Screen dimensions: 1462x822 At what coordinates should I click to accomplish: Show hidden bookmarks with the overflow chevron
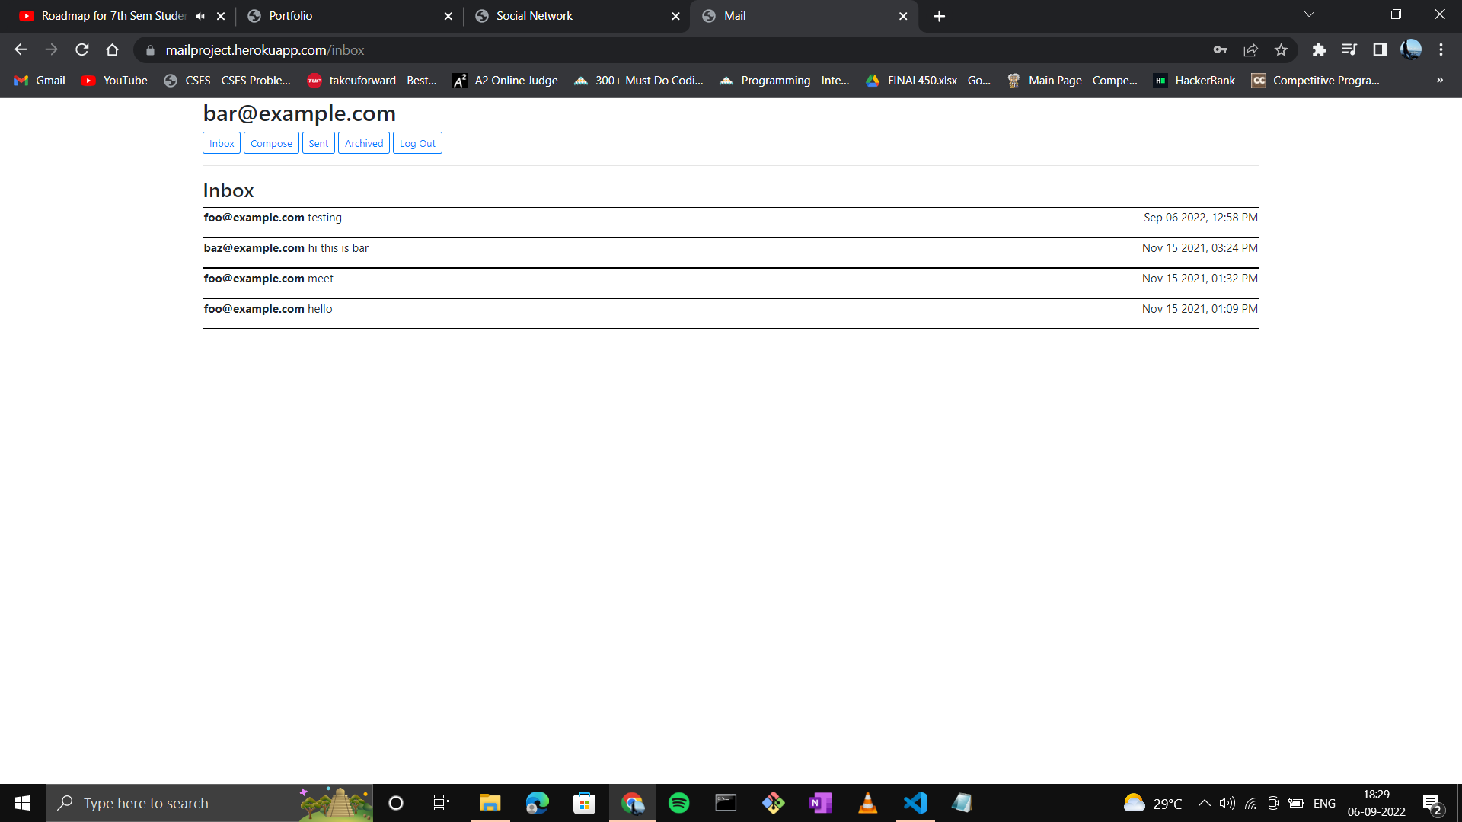[1440, 80]
